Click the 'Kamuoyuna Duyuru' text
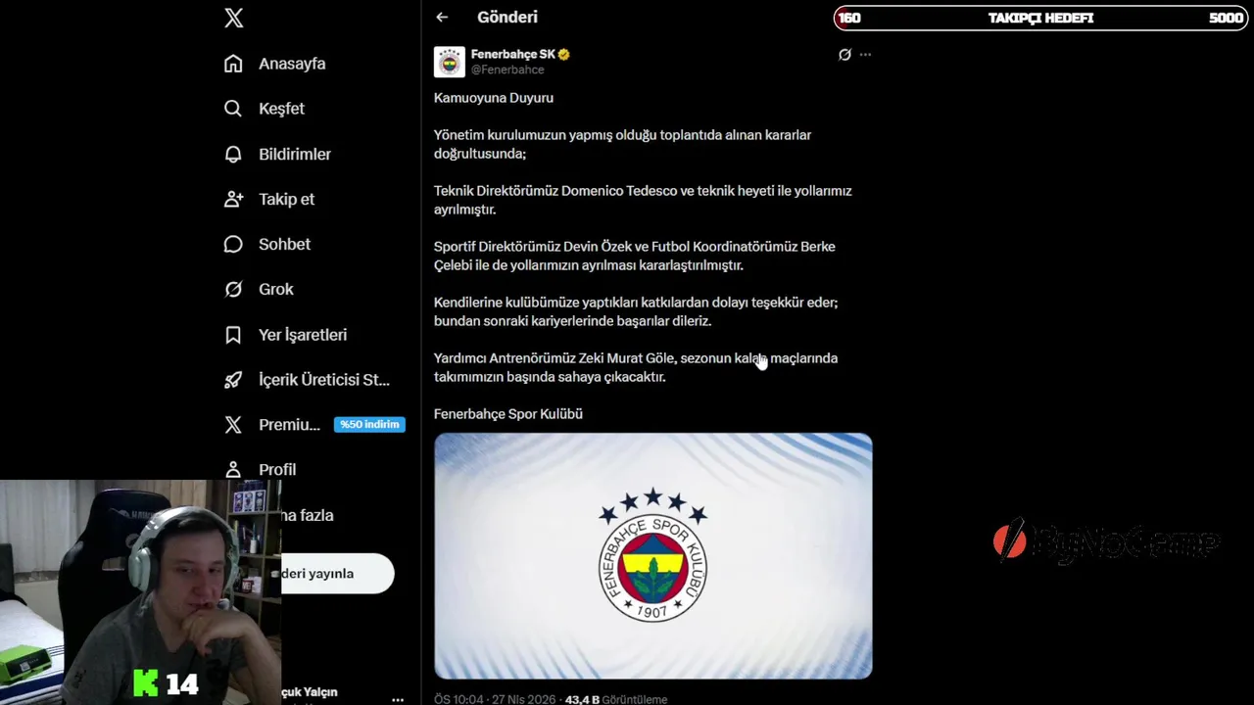This screenshot has height=705, width=1254. click(494, 98)
